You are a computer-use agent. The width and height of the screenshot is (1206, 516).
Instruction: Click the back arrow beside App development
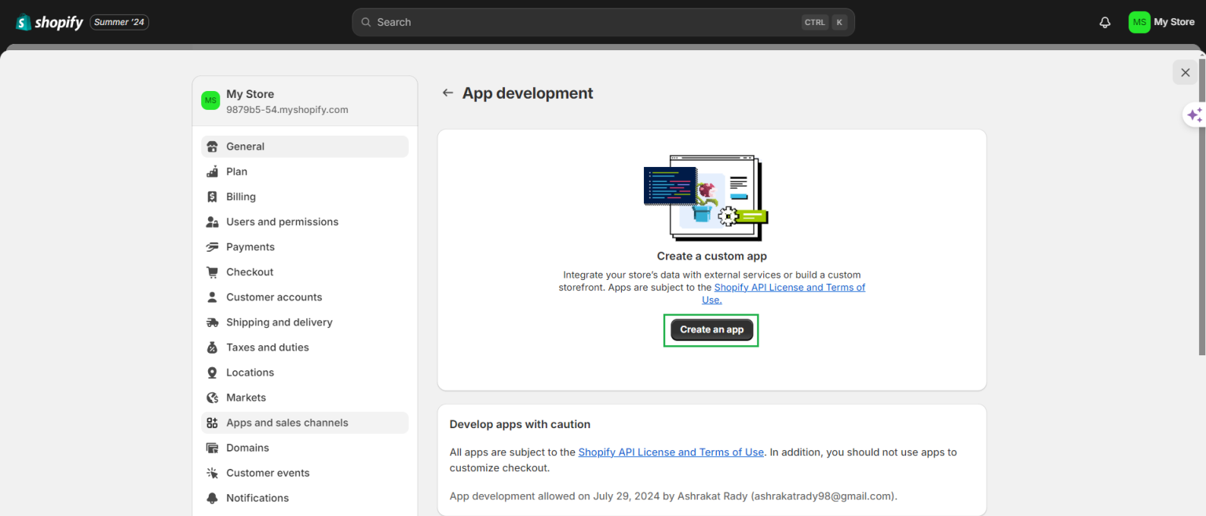pos(448,93)
